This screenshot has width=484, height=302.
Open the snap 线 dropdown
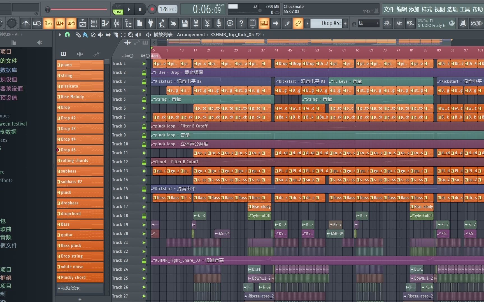[368, 23]
